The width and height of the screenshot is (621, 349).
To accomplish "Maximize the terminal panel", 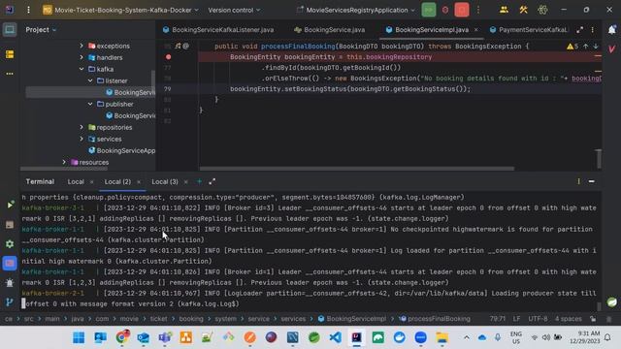I will [x=212, y=181].
